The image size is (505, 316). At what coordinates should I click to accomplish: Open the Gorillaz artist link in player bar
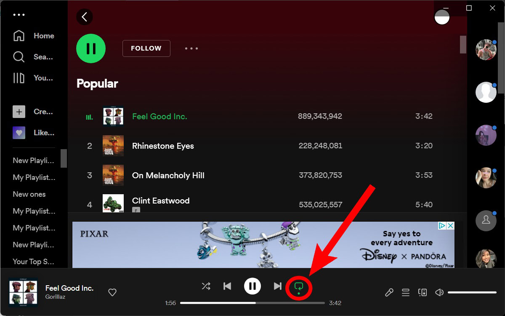click(x=55, y=297)
